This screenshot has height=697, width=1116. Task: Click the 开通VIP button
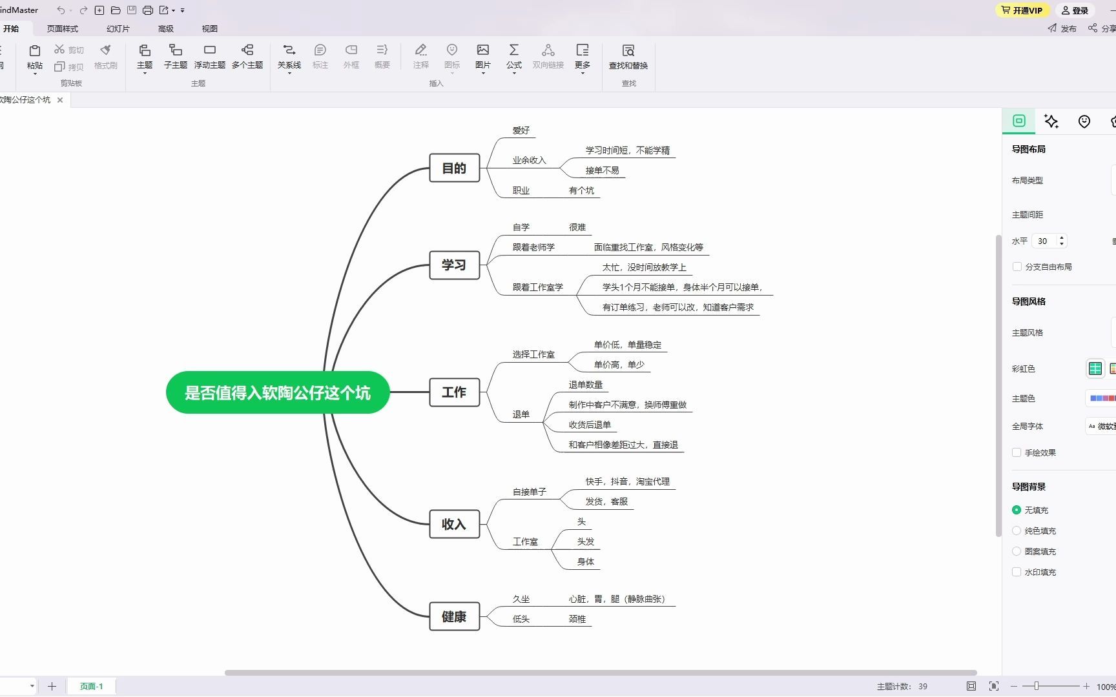click(1022, 10)
